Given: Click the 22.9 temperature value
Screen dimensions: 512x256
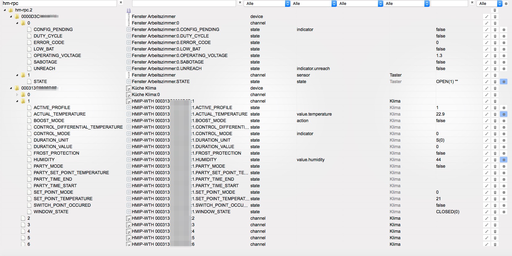Looking at the screenshot, I should pyautogui.click(x=440, y=114).
